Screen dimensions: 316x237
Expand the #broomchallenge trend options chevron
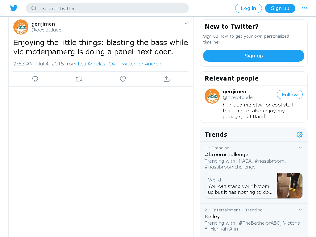point(300,148)
